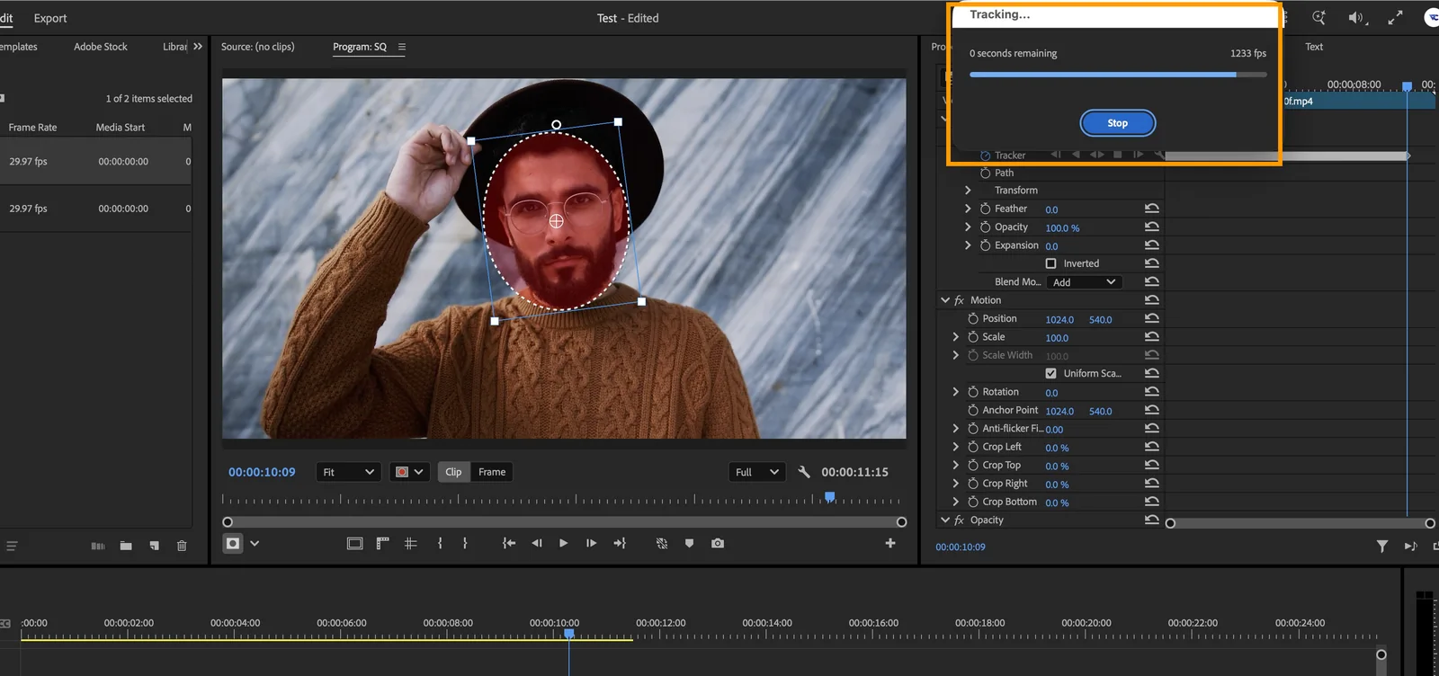Reset the Position parameter

click(x=1151, y=318)
